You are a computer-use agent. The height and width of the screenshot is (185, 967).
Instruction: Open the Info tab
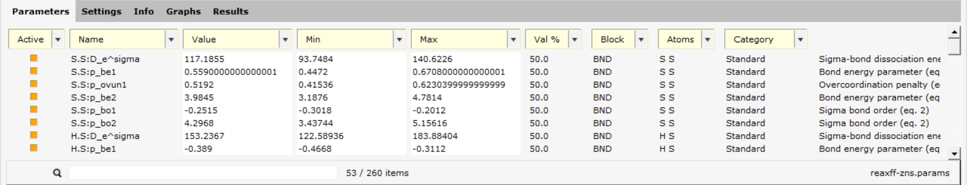144,11
